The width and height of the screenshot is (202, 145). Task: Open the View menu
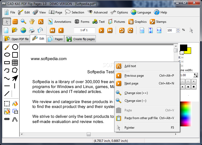(39, 12)
